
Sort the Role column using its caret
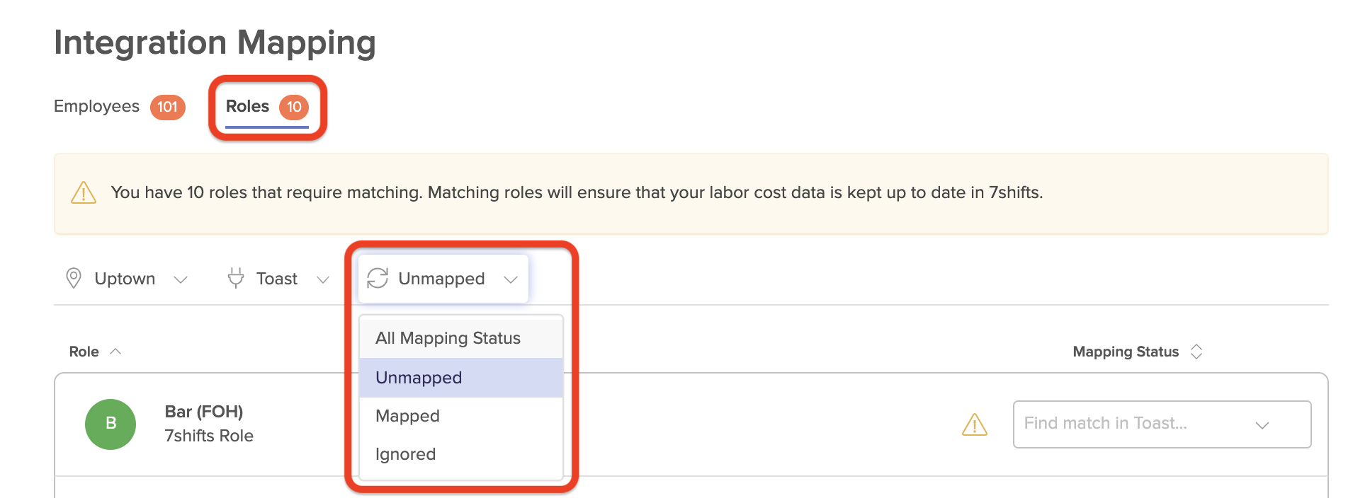pyautogui.click(x=115, y=351)
